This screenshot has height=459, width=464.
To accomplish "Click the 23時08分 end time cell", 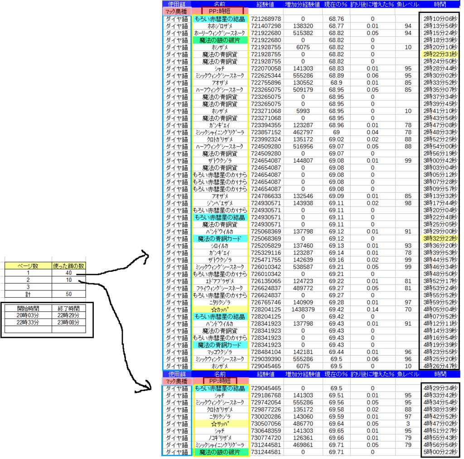I will [x=68, y=323].
